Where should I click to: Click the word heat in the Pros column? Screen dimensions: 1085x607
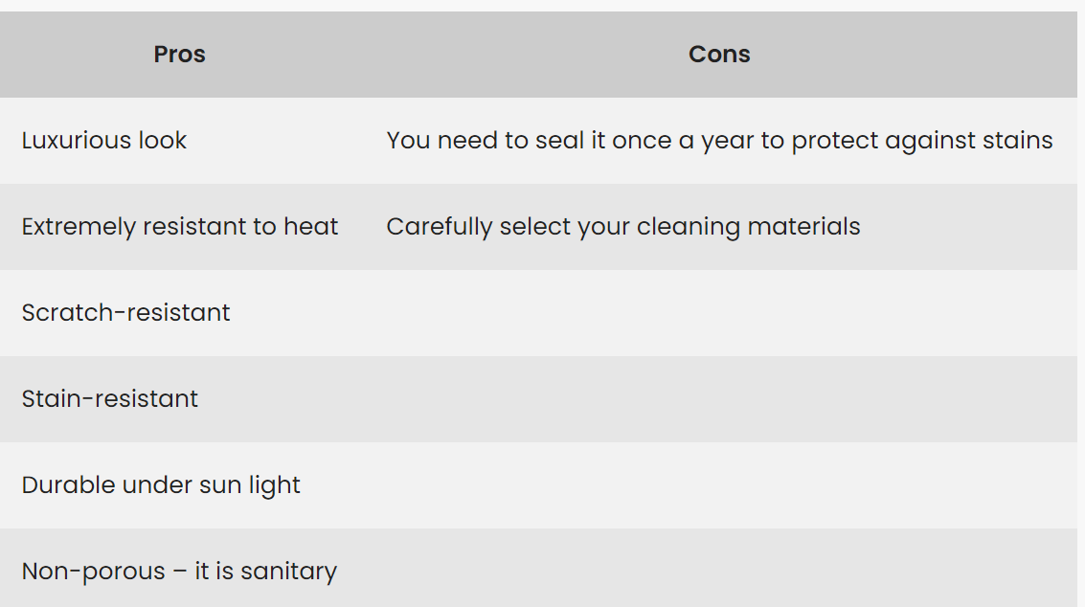311,227
